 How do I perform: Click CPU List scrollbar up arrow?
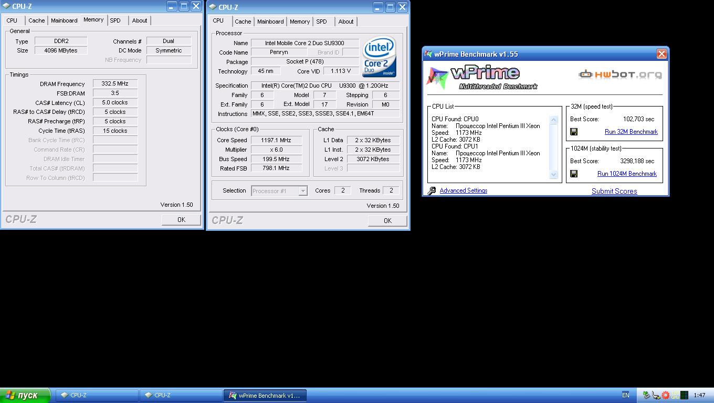pos(553,120)
